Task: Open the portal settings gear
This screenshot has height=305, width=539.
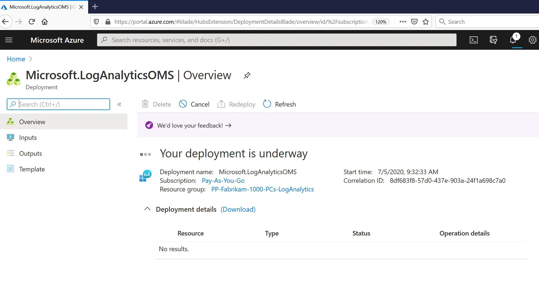Action: pos(532,40)
